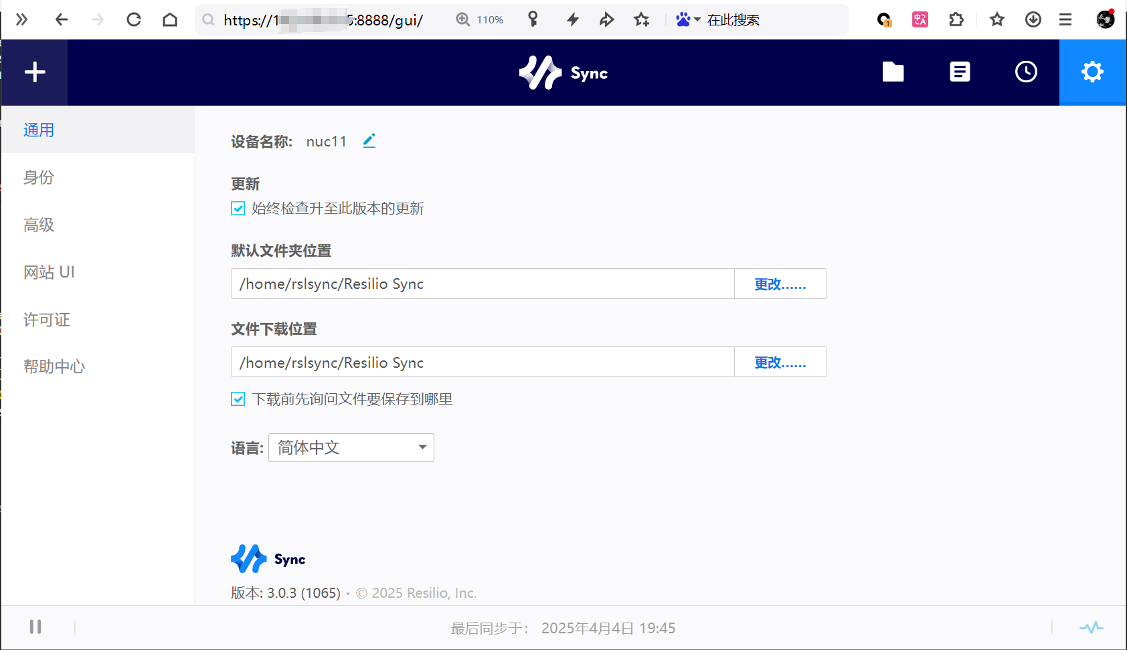Screen dimensions: 1127x650
Task: Click 更改 for 文件下载位置
Action: (x=780, y=362)
